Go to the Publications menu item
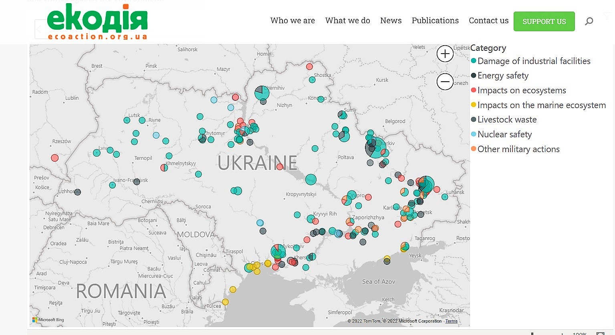This screenshot has height=335, width=615. pyautogui.click(x=435, y=20)
